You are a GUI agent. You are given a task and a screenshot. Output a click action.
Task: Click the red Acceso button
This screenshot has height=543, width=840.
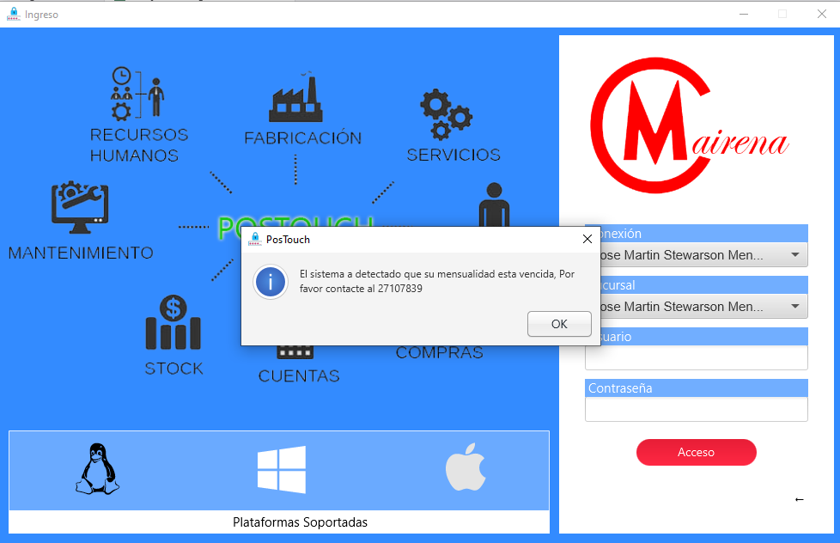tap(696, 452)
